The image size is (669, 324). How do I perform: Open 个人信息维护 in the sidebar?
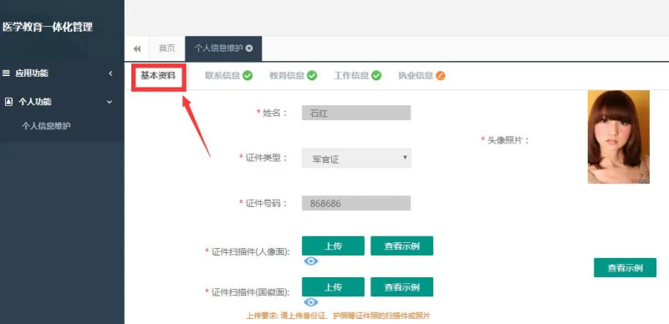(x=47, y=126)
